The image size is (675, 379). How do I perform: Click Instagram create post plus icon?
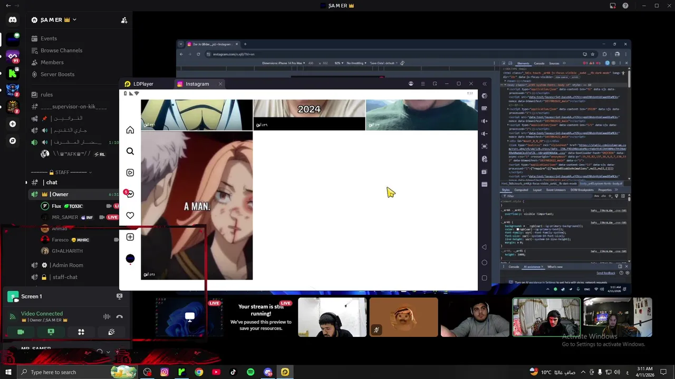[x=130, y=237]
